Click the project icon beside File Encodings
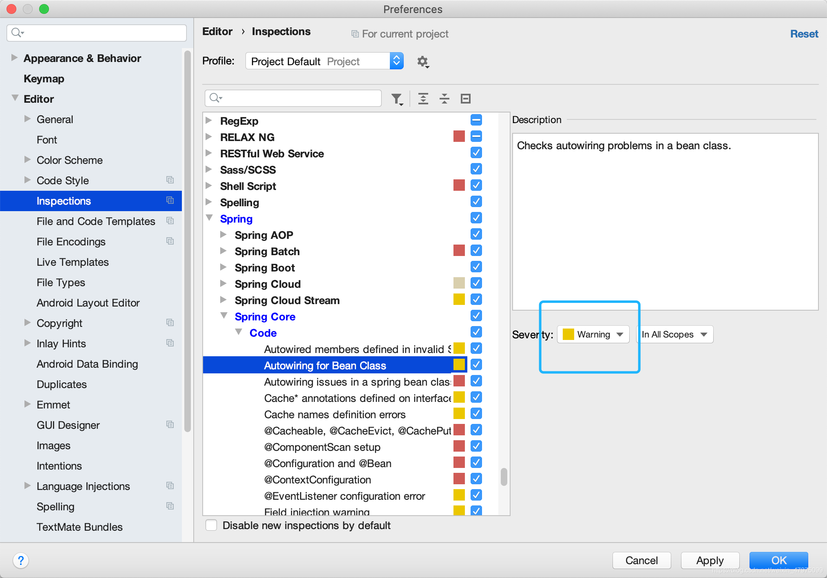827x578 pixels. click(x=170, y=241)
